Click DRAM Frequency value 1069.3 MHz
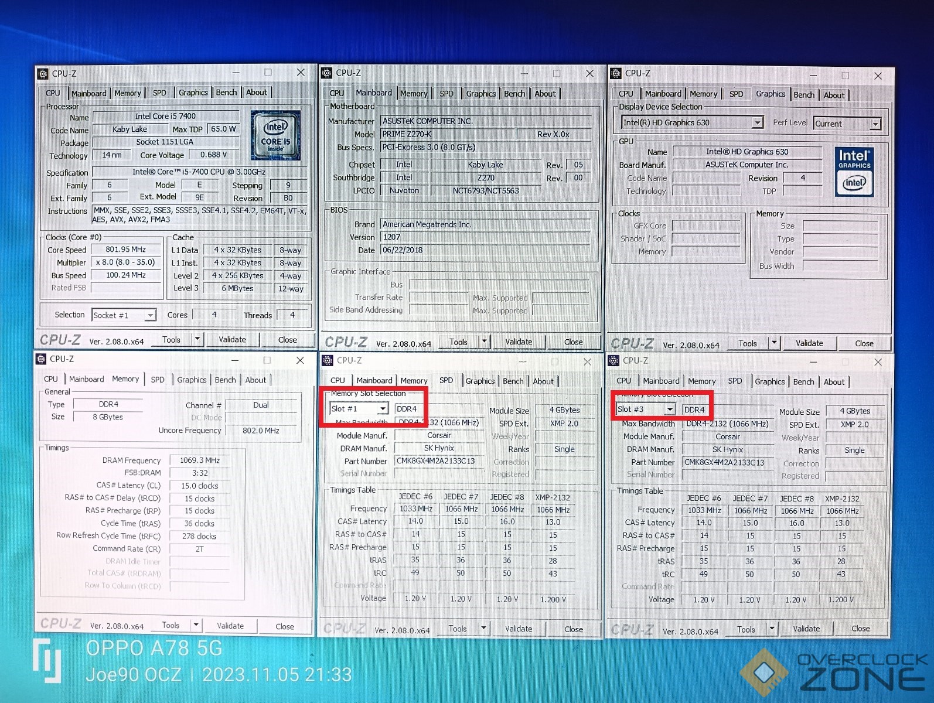 tap(200, 460)
